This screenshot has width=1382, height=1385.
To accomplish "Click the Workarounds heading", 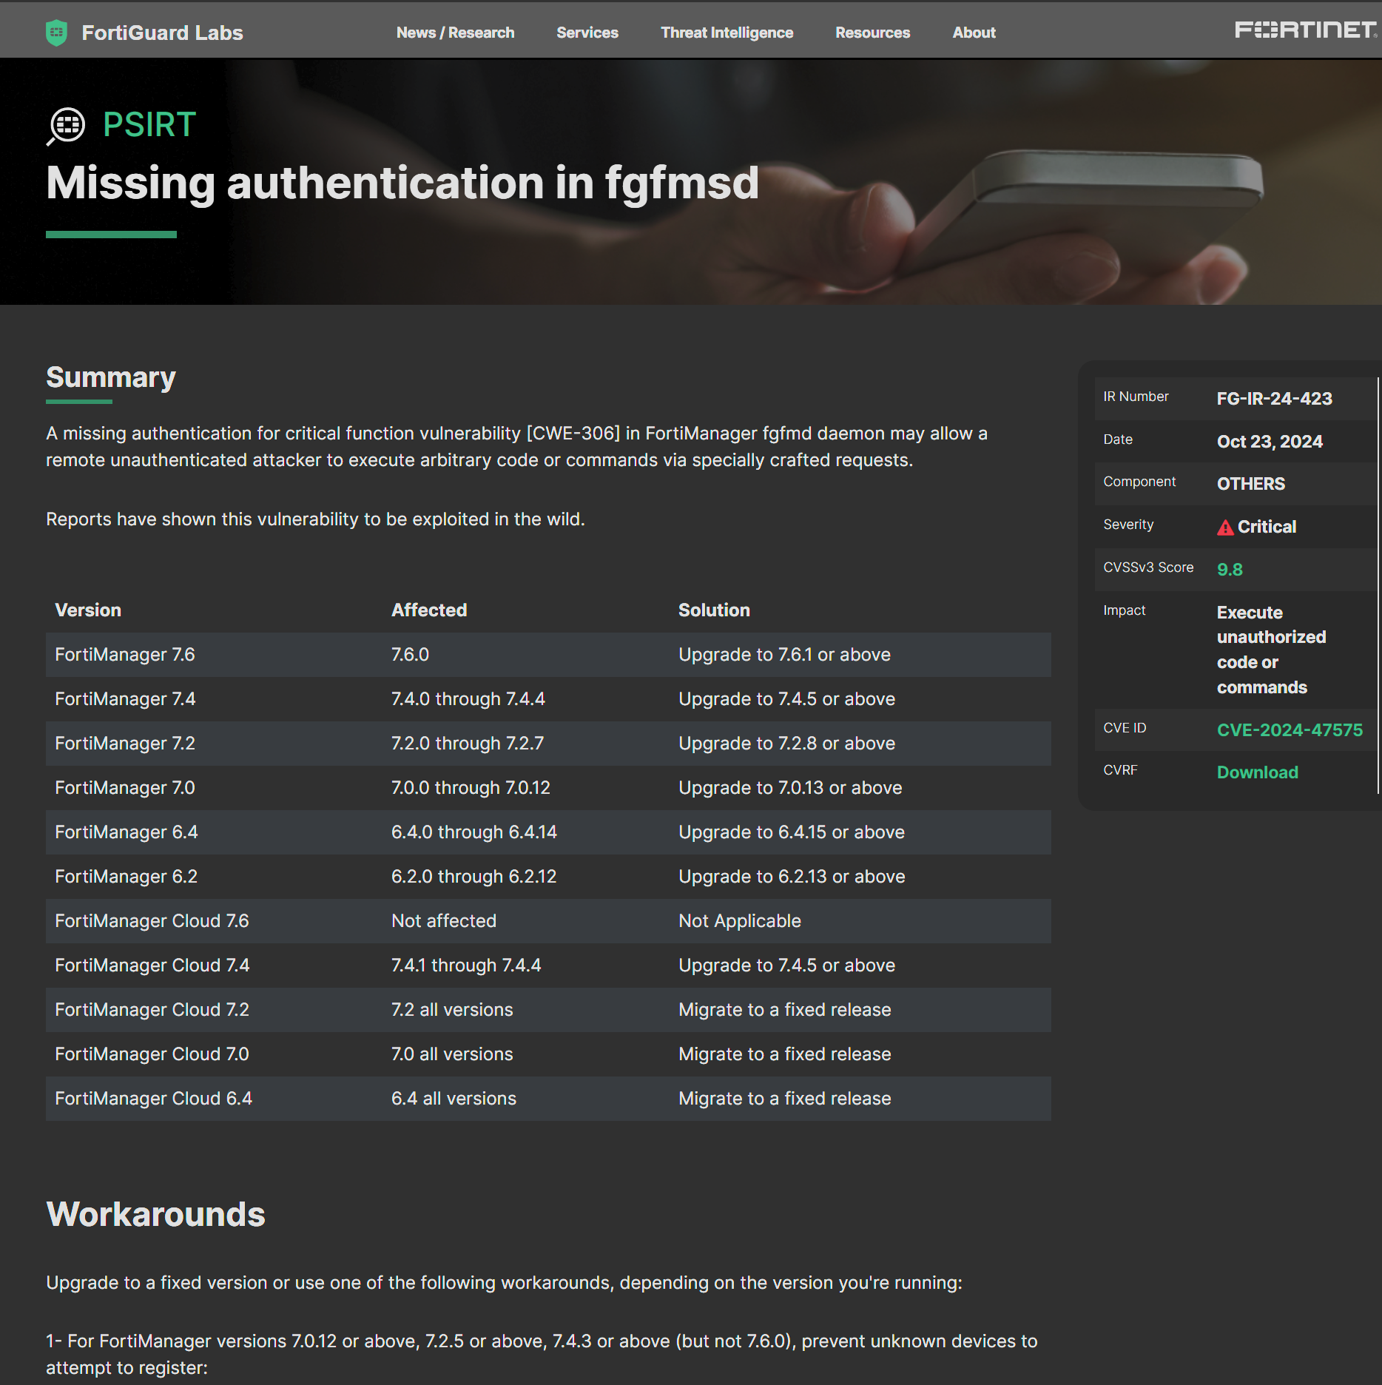I will (x=155, y=1214).
